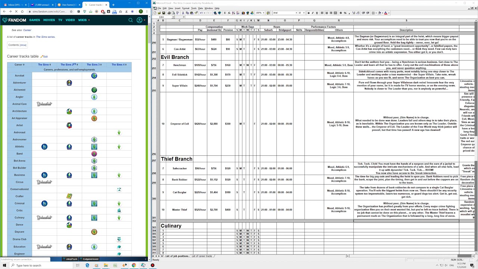Click the Fandom search magnifier icon
The height and width of the screenshot is (269, 478).
tap(131, 20)
